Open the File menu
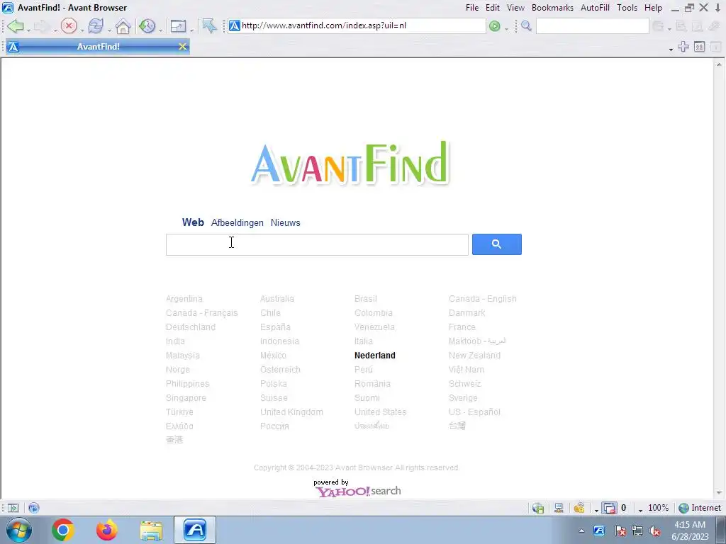Viewport: 726px width, 544px height. tap(471, 8)
